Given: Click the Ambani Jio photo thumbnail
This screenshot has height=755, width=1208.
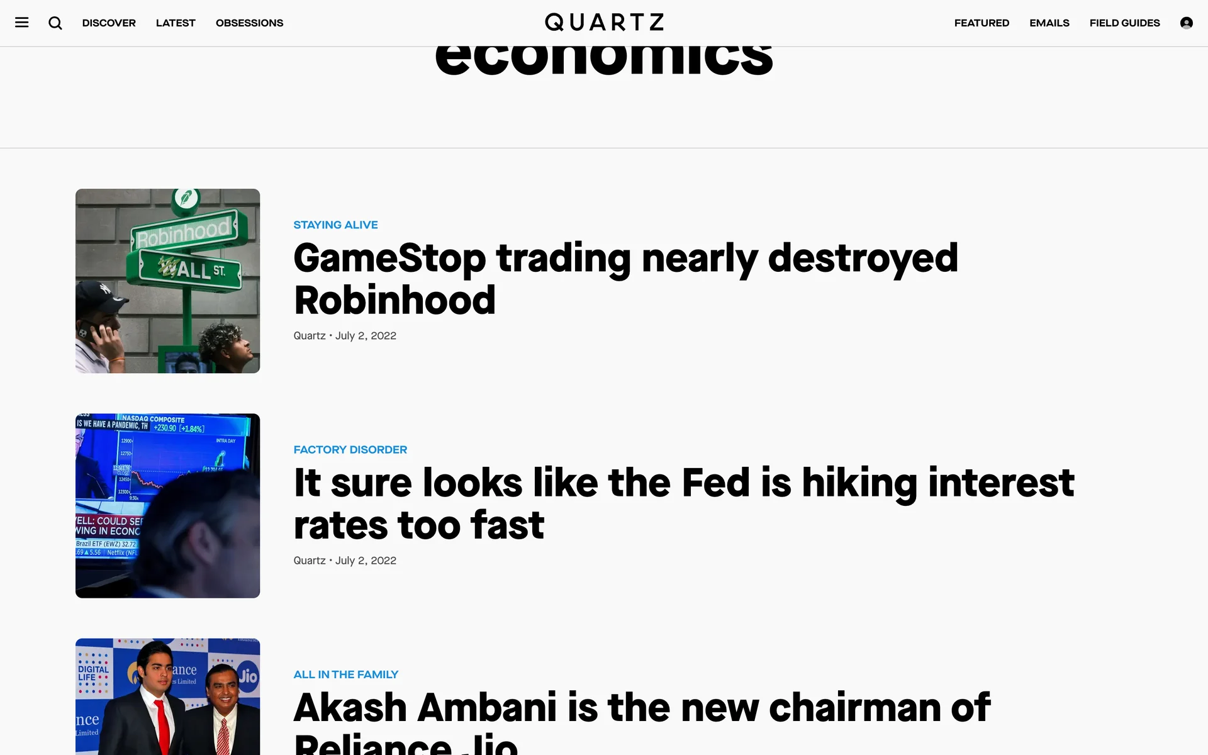Looking at the screenshot, I should [167, 696].
